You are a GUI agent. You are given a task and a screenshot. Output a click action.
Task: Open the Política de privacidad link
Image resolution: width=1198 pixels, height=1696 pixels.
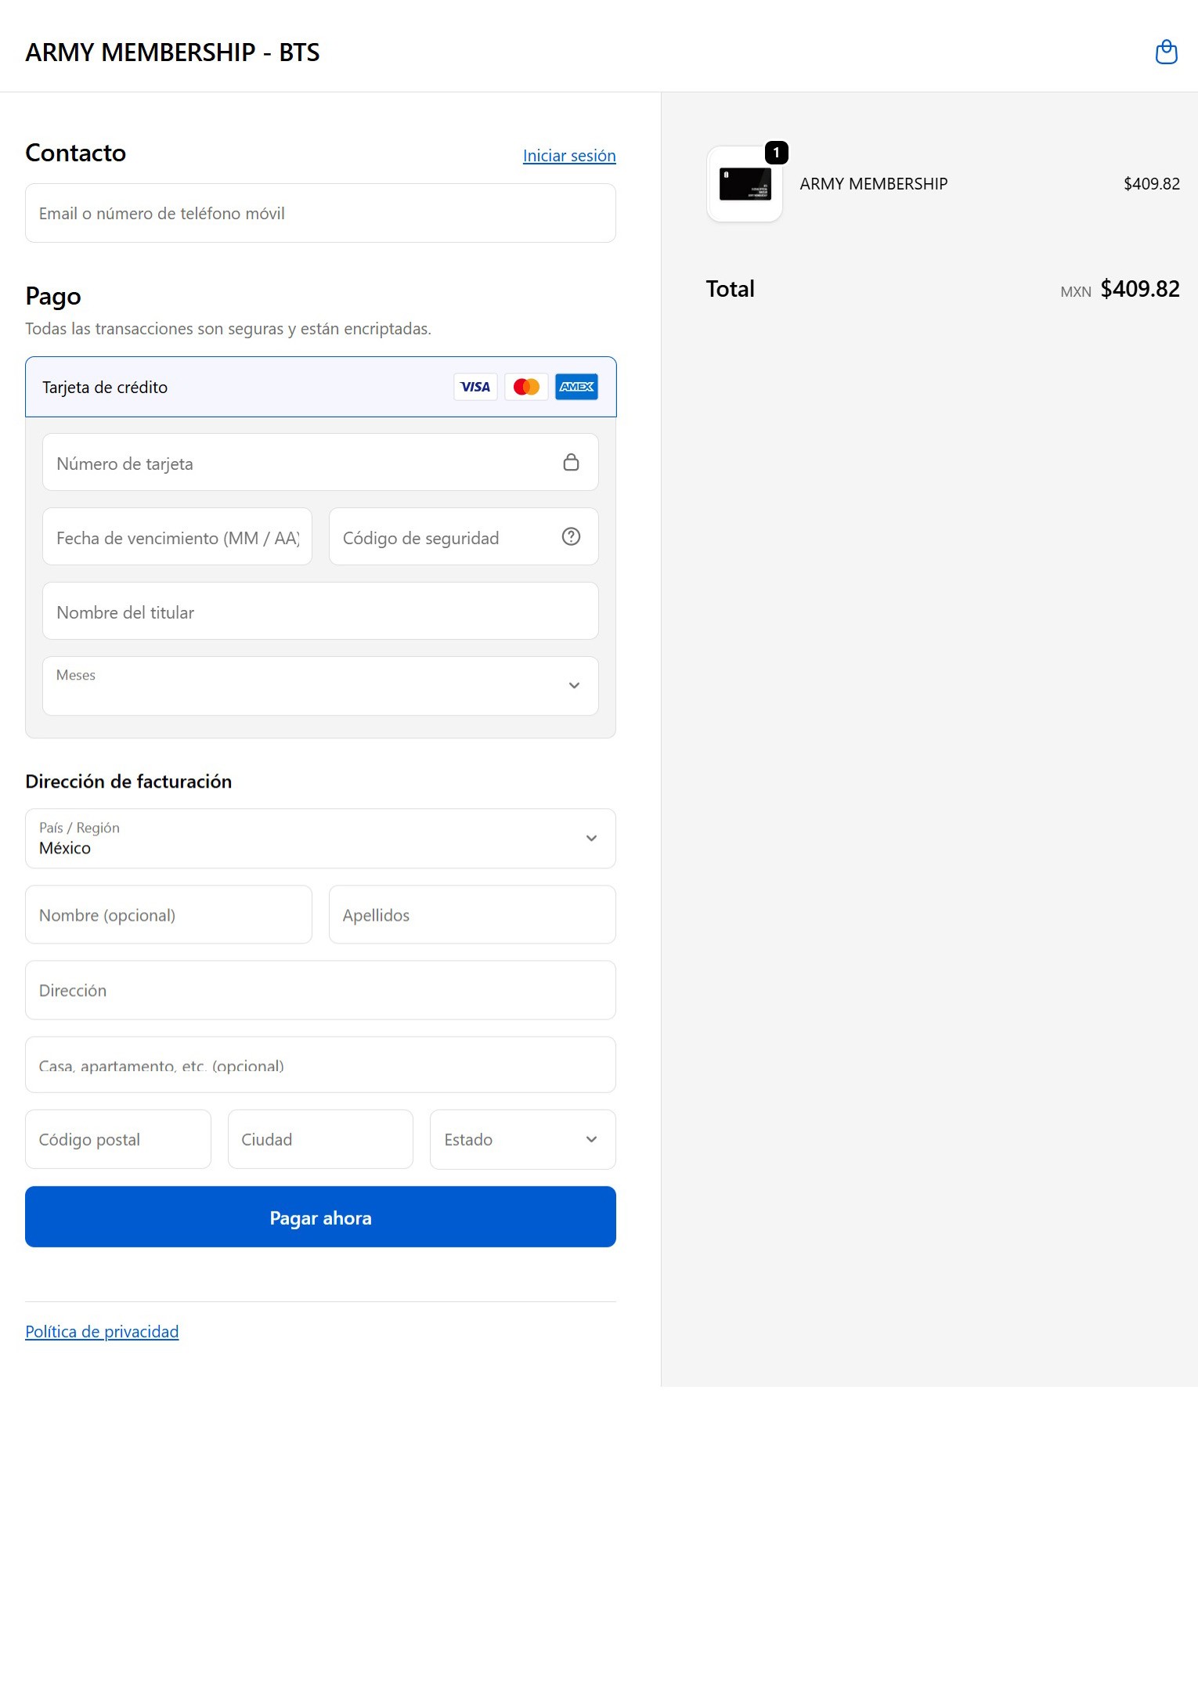click(102, 1332)
